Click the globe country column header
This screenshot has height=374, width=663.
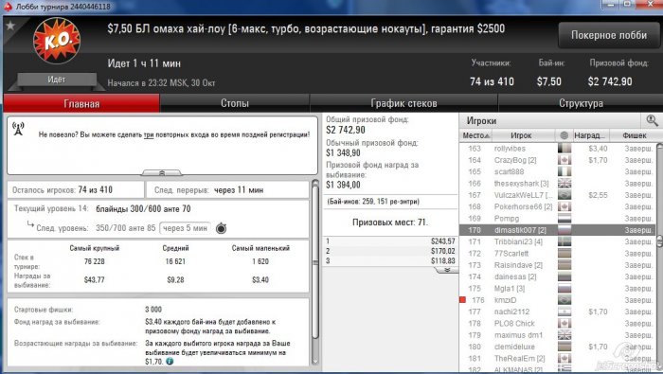click(x=564, y=135)
